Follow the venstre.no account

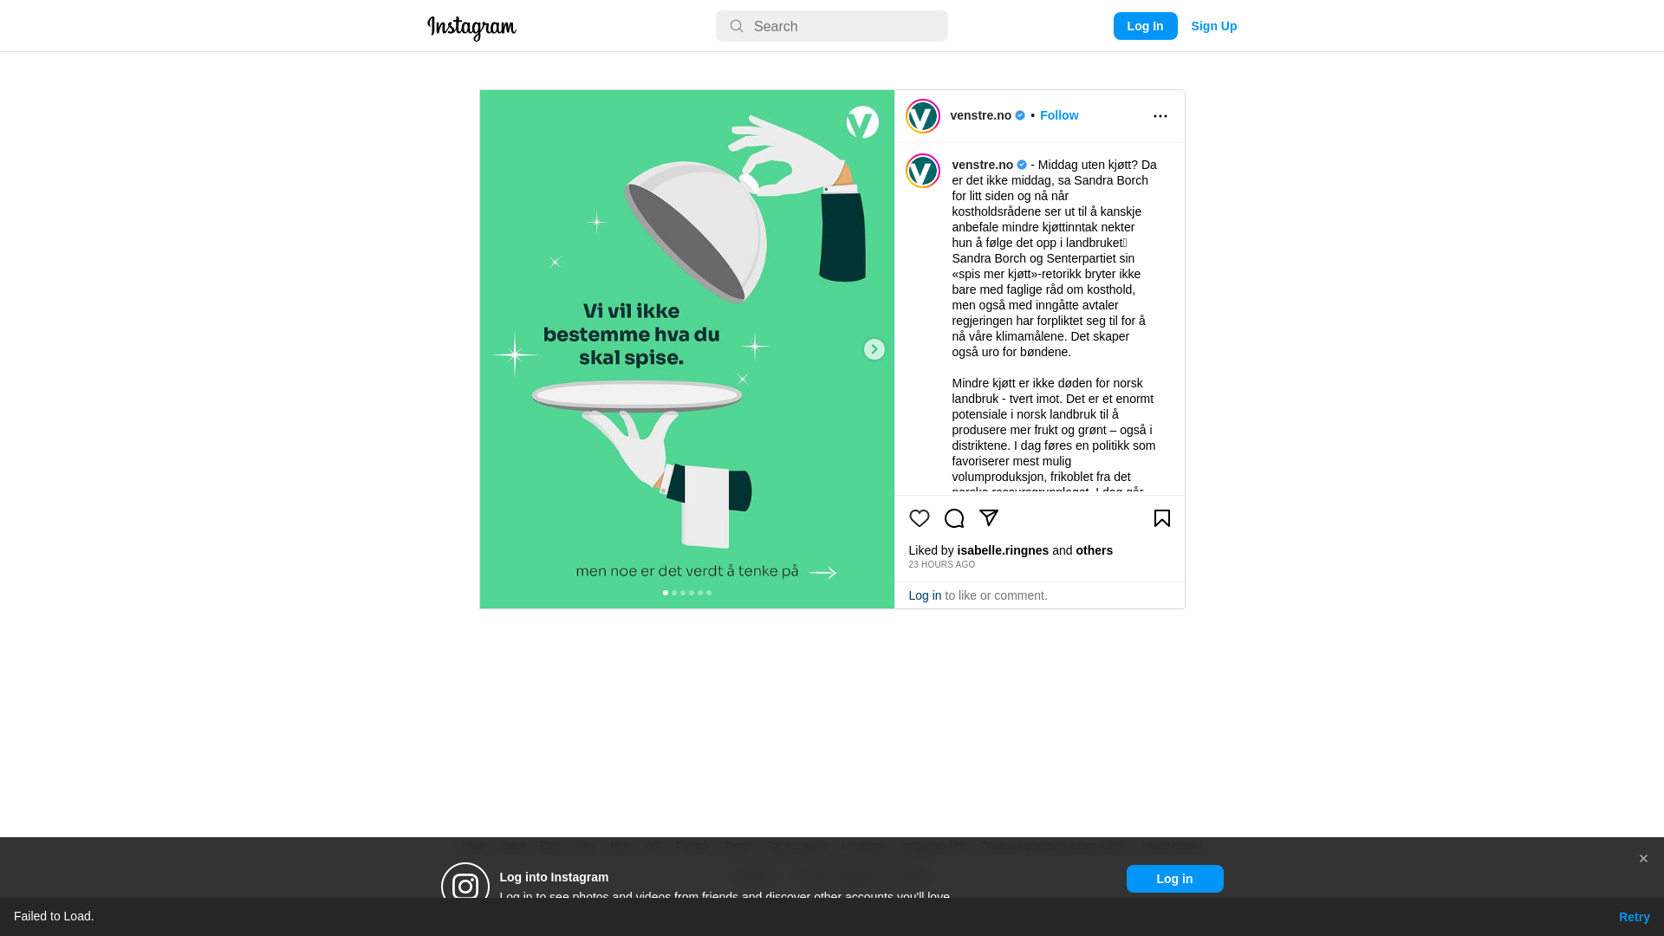pos(1059,115)
